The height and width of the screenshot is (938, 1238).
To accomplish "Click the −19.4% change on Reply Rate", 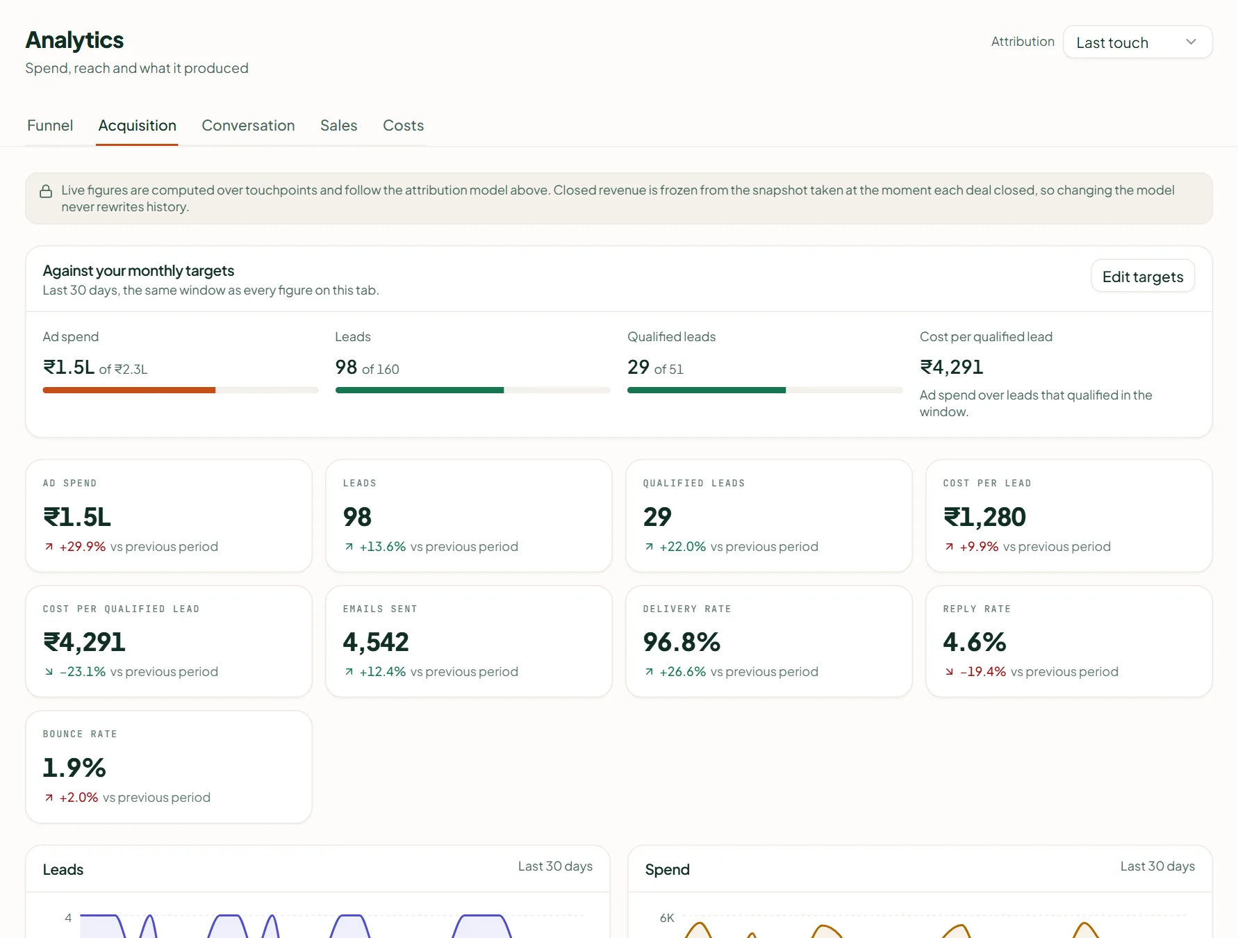I will pyautogui.click(x=983, y=672).
